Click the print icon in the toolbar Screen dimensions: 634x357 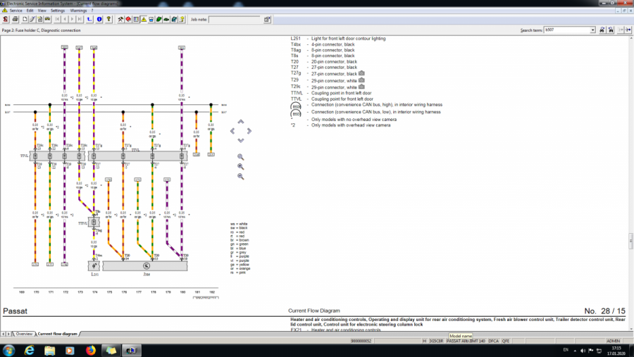[15, 19]
